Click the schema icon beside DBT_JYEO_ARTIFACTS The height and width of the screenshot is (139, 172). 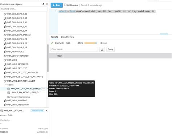click(5, 64)
